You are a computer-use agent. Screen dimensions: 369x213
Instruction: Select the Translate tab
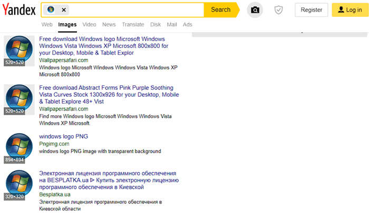(133, 24)
